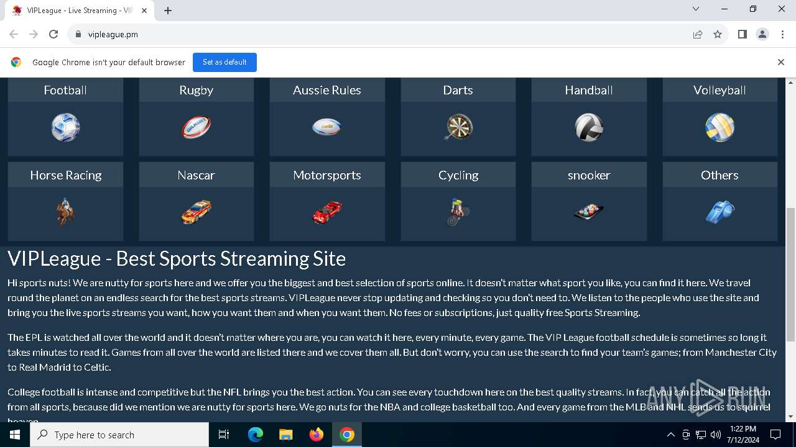This screenshot has height=447, width=796.
Task: Go back to previous page
Action: tap(14, 35)
